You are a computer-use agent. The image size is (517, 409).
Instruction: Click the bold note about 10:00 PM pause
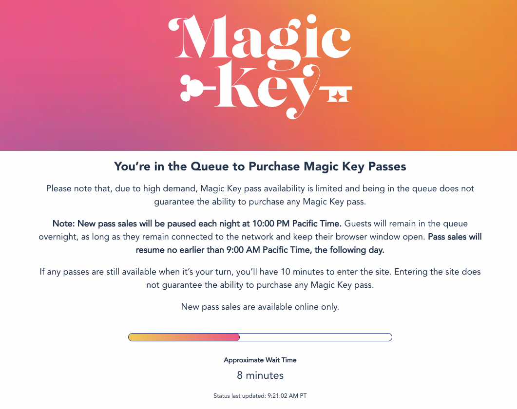[x=198, y=224]
